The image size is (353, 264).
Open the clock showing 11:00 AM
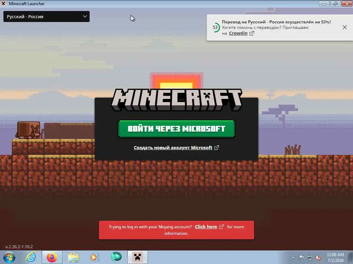335,257
